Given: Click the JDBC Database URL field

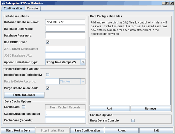Looking at the screenshot, I should point(65,56).
